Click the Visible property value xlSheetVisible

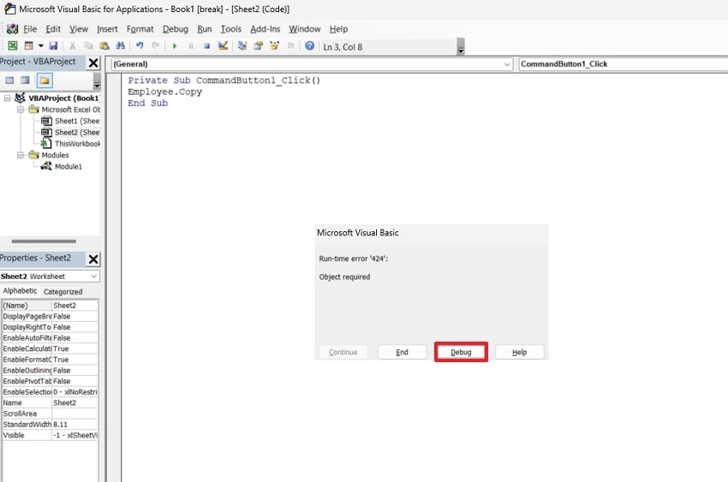[x=75, y=435]
